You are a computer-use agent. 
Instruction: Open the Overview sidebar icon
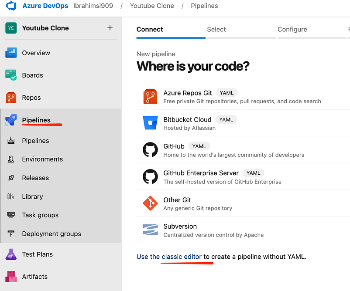pyautogui.click(x=11, y=53)
